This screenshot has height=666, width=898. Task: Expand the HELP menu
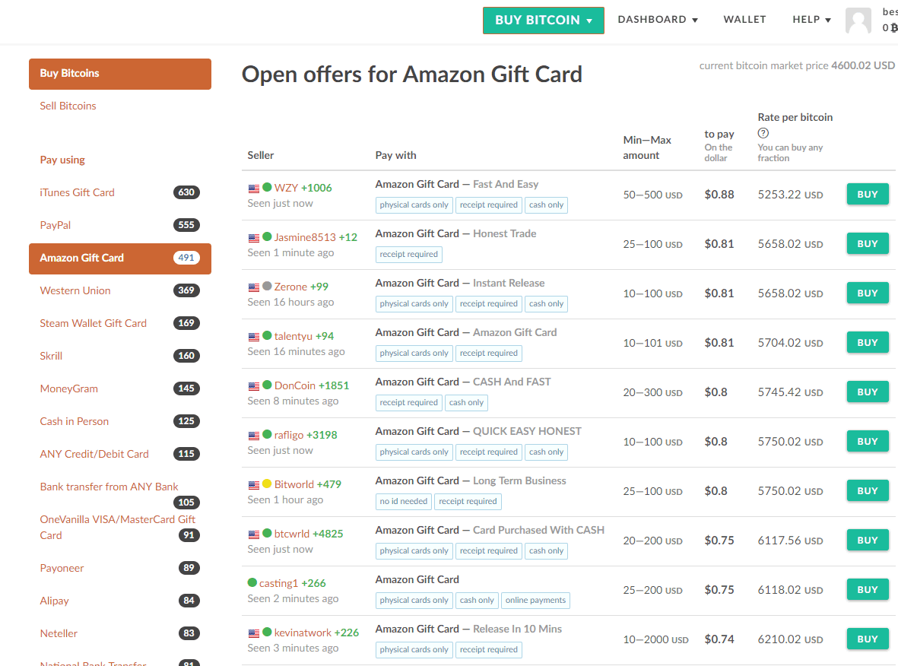pyautogui.click(x=811, y=20)
